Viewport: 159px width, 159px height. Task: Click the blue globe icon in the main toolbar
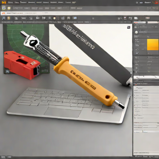click(x=4, y=18)
